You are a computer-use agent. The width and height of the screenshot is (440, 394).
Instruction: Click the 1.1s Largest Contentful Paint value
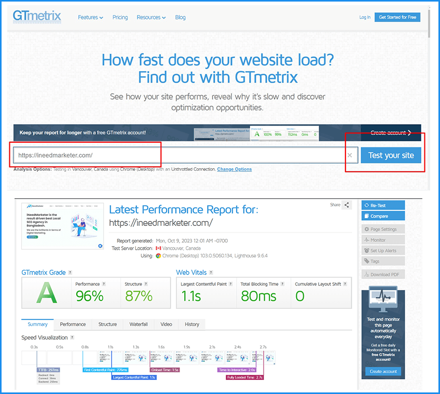click(x=191, y=296)
